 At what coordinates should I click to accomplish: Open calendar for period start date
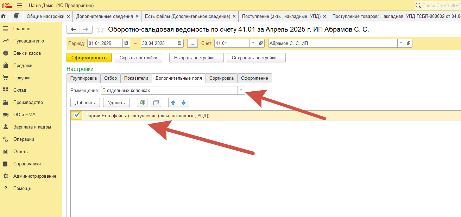coord(126,44)
